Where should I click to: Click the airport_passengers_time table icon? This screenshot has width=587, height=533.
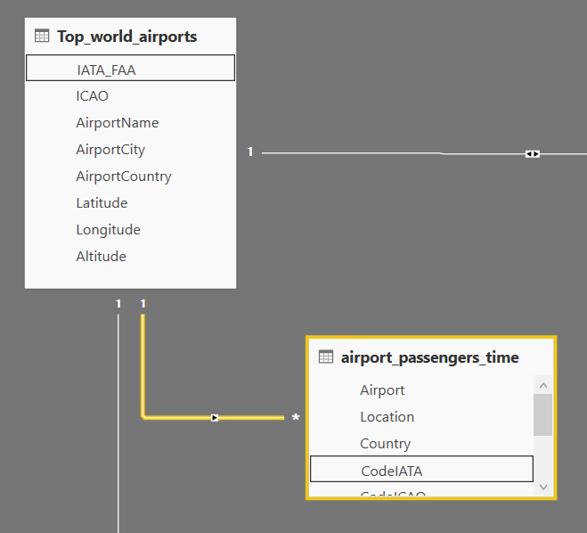[326, 357]
